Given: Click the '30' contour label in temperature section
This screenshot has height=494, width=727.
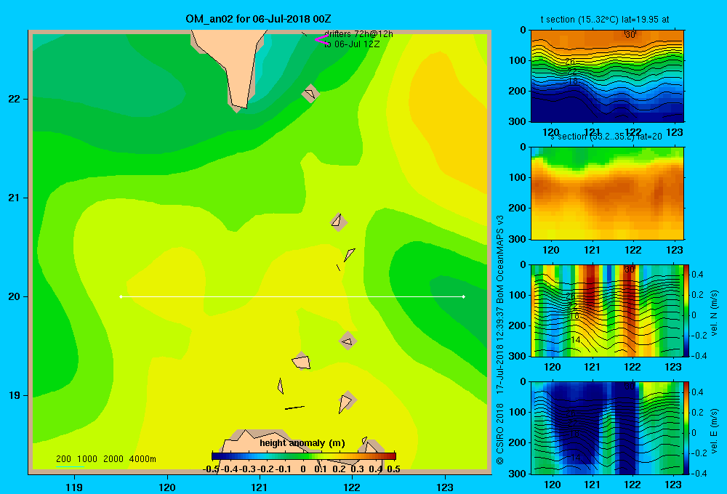Looking at the screenshot, I should tap(630, 35).
